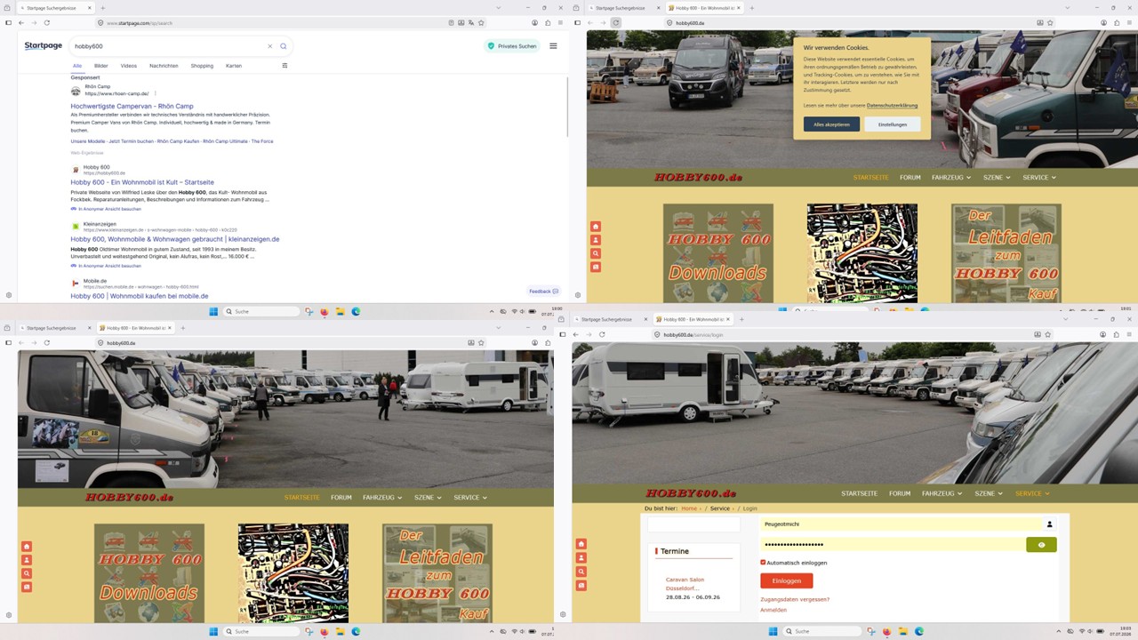Switch to the Bilder search tab
The image size is (1138, 640).
coord(101,66)
